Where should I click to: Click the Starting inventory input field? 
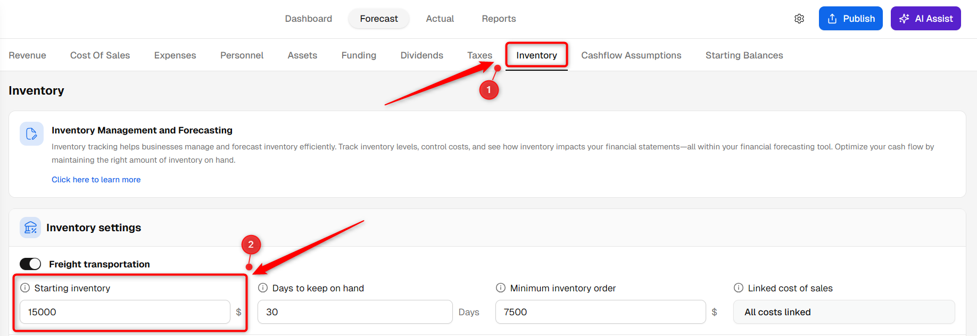point(125,312)
